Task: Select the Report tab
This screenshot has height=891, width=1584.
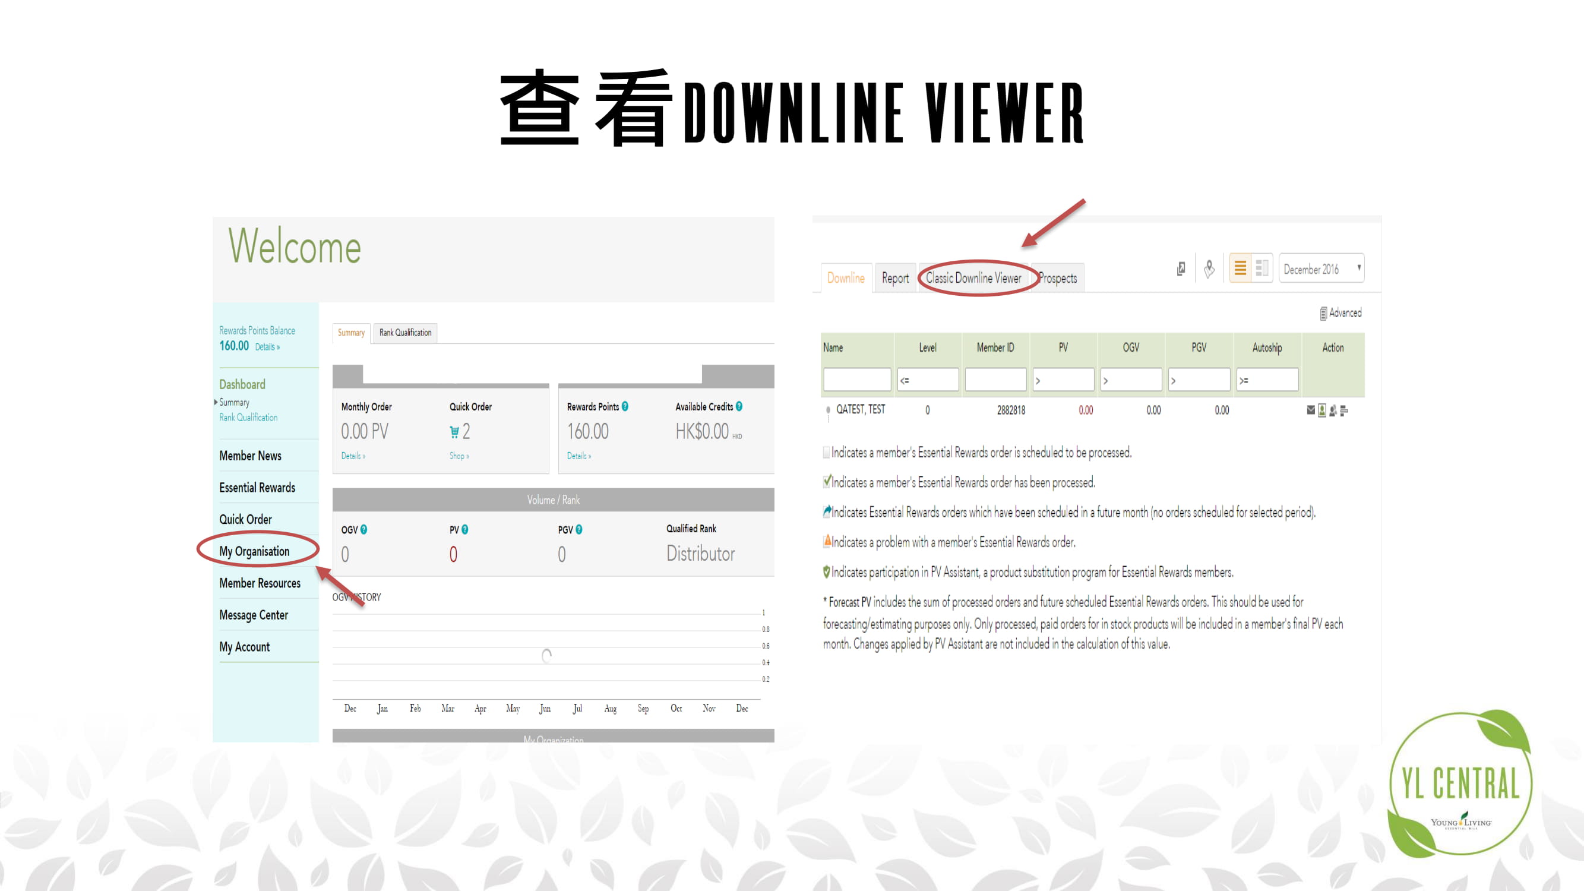Action: tap(894, 278)
